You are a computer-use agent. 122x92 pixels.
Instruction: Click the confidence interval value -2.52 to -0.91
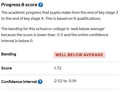[65, 81]
